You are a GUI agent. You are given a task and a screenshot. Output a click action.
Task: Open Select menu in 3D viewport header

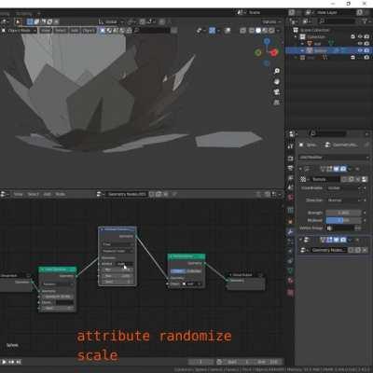click(61, 31)
